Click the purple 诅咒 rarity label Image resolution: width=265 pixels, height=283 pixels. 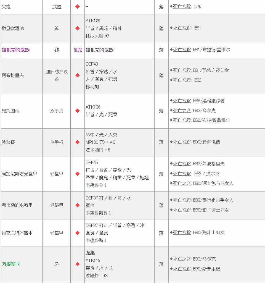[x=78, y=50]
